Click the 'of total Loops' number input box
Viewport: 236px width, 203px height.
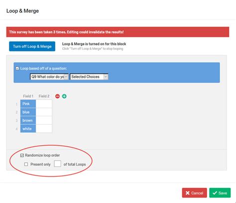(x=57, y=164)
